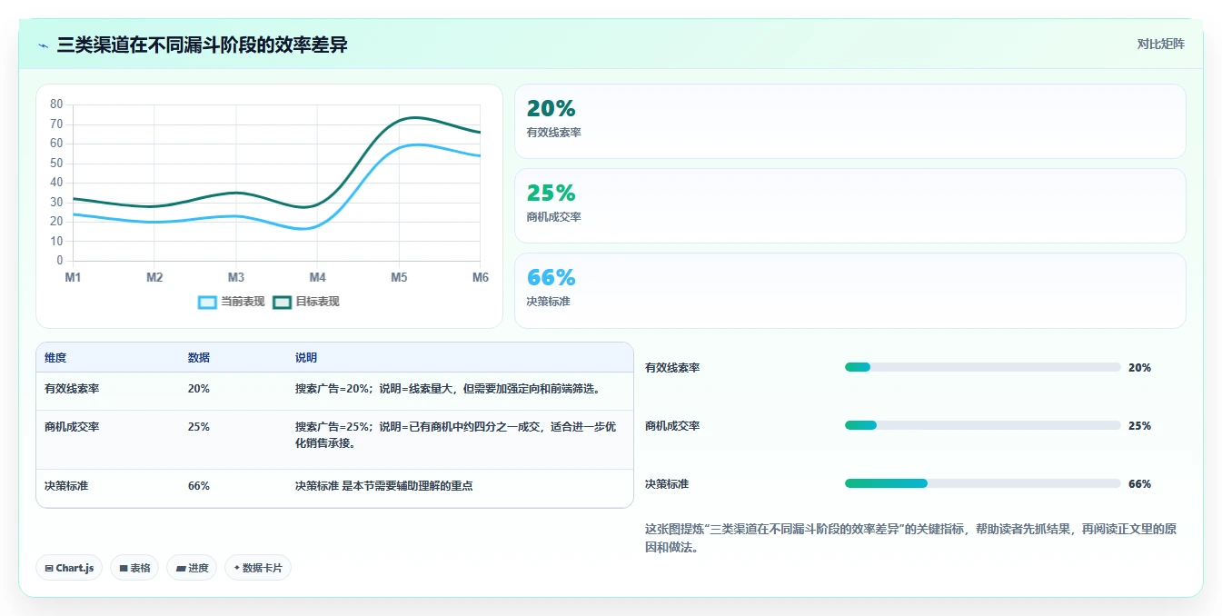The image size is (1222, 616).
Task: Select the 表格 tag chip
Action: [x=134, y=568]
